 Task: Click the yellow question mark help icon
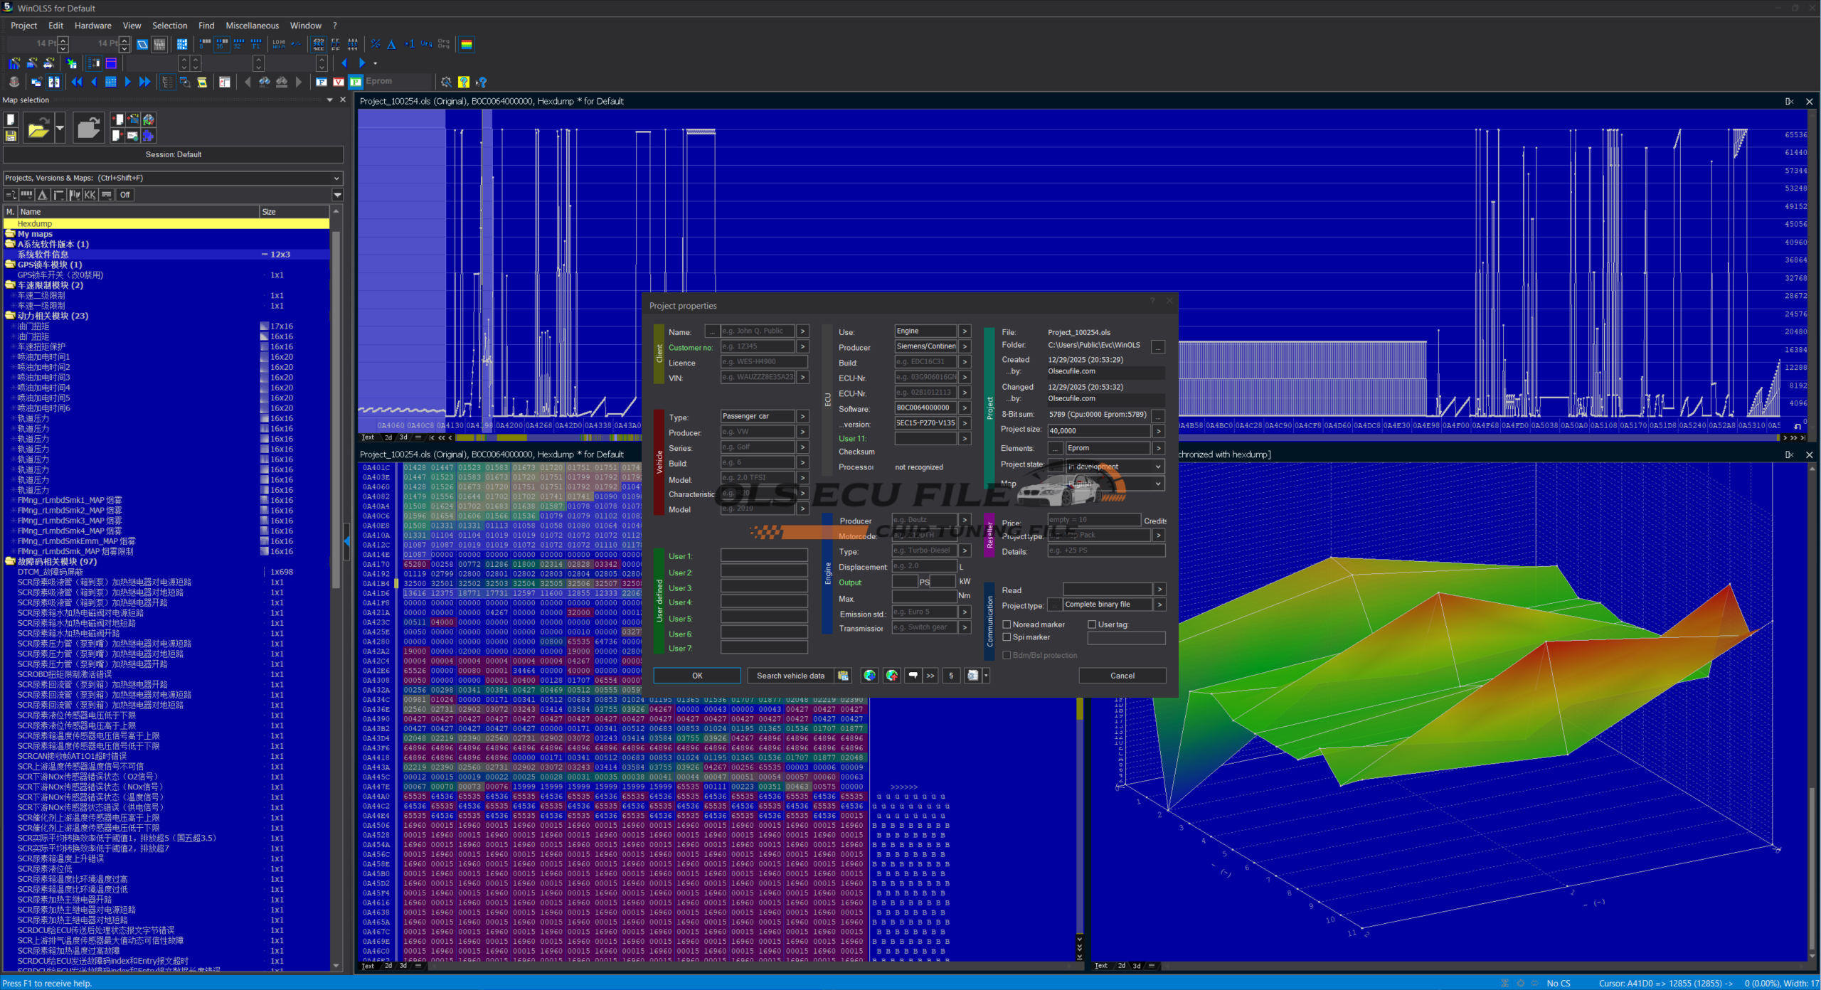(x=464, y=82)
